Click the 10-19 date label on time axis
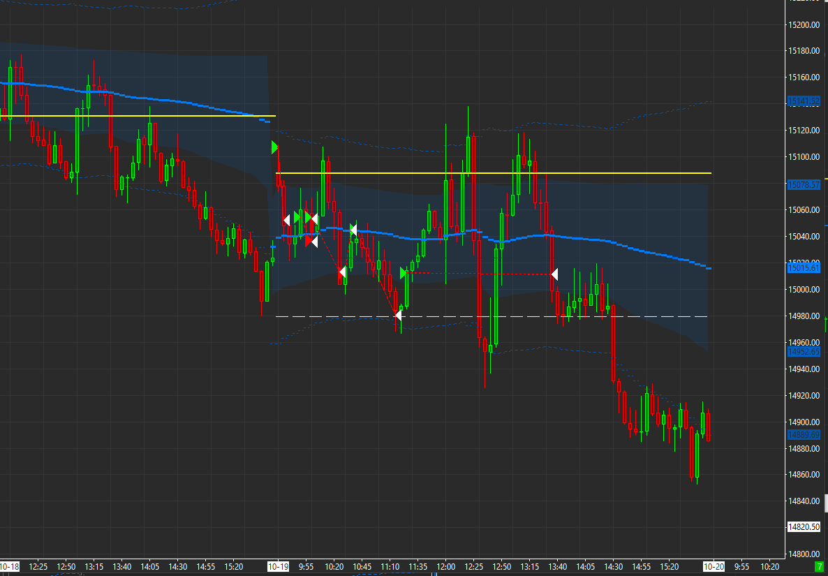This screenshot has height=576, width=828. (279, 566)
